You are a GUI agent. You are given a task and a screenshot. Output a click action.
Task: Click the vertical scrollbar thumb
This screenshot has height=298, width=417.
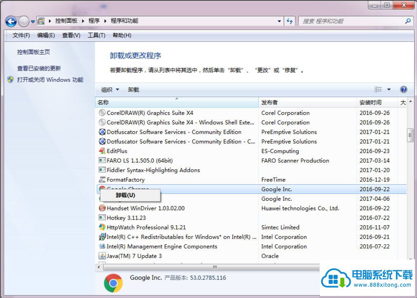point(410,135)
